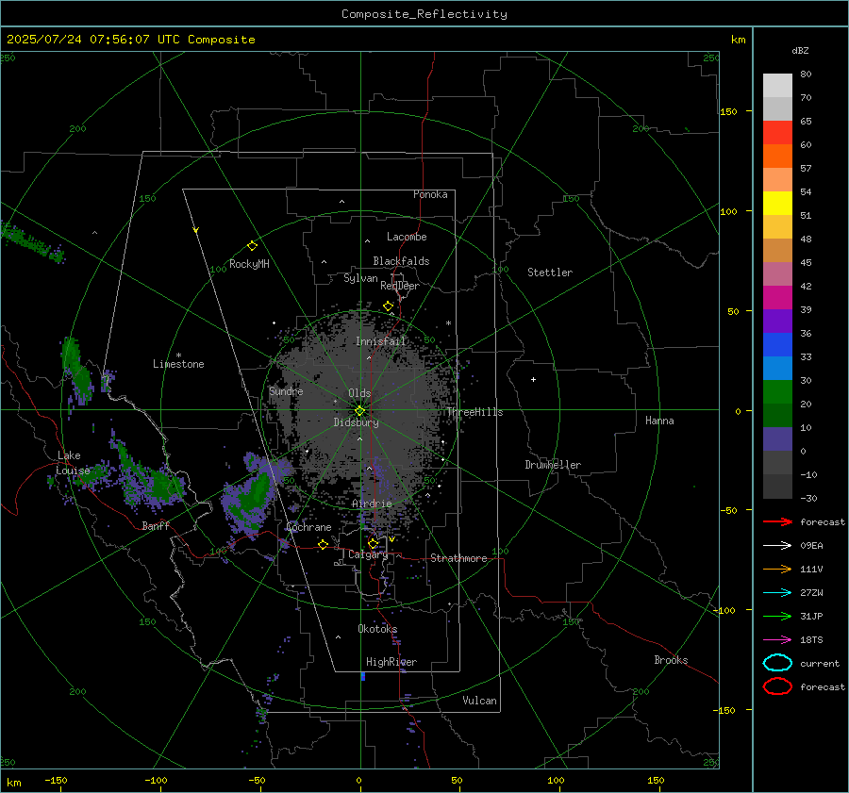Click the Cochrane label
Viewport: 849px width, 793px height.
(308, 527)
